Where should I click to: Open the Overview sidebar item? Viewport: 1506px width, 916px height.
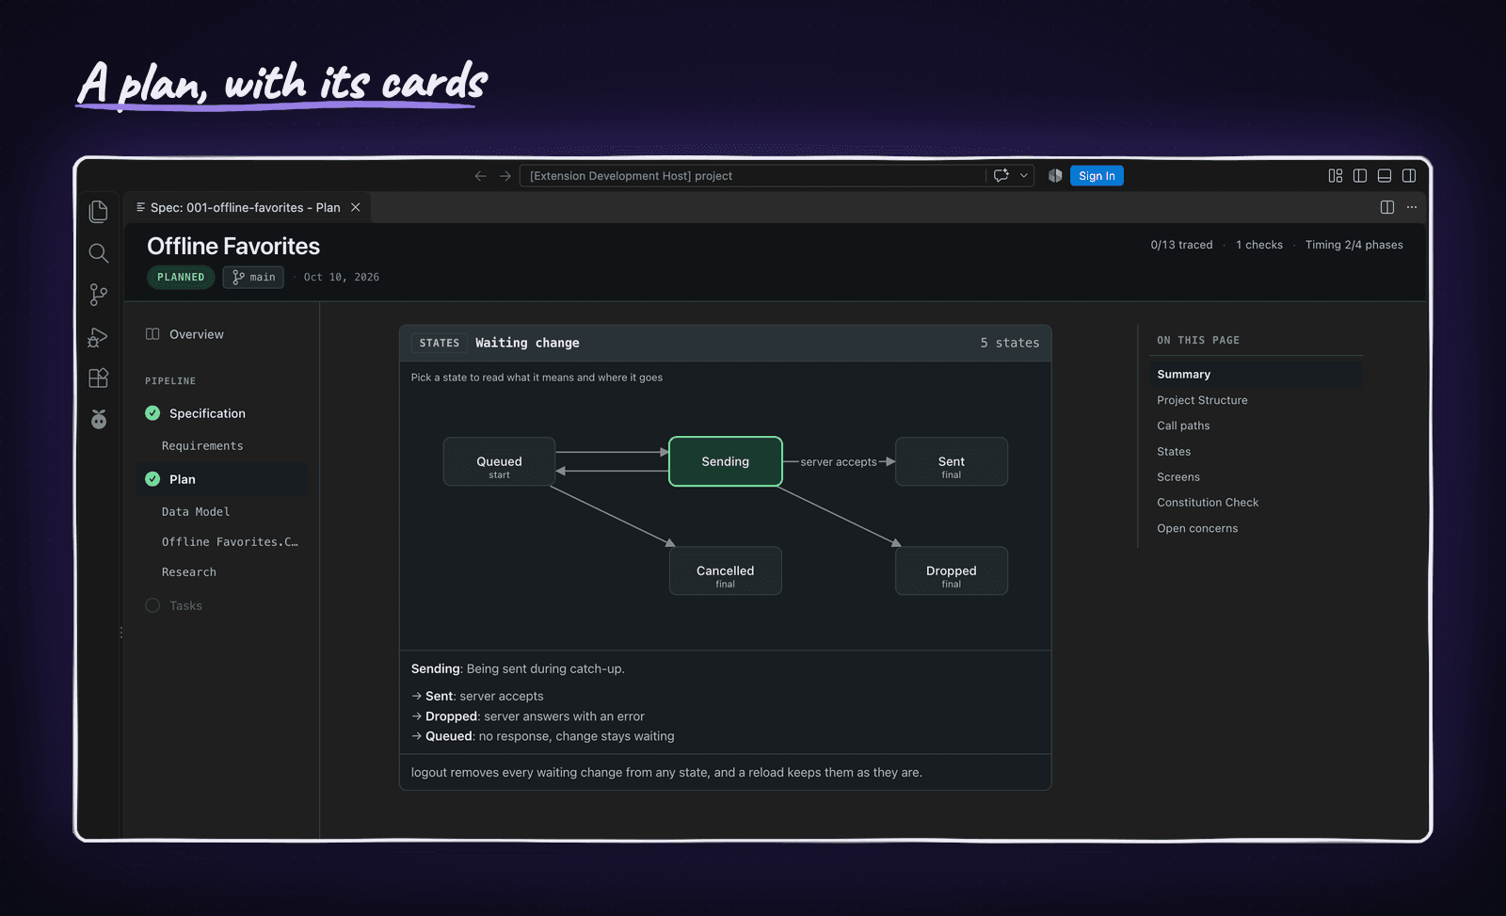[196, 334]
